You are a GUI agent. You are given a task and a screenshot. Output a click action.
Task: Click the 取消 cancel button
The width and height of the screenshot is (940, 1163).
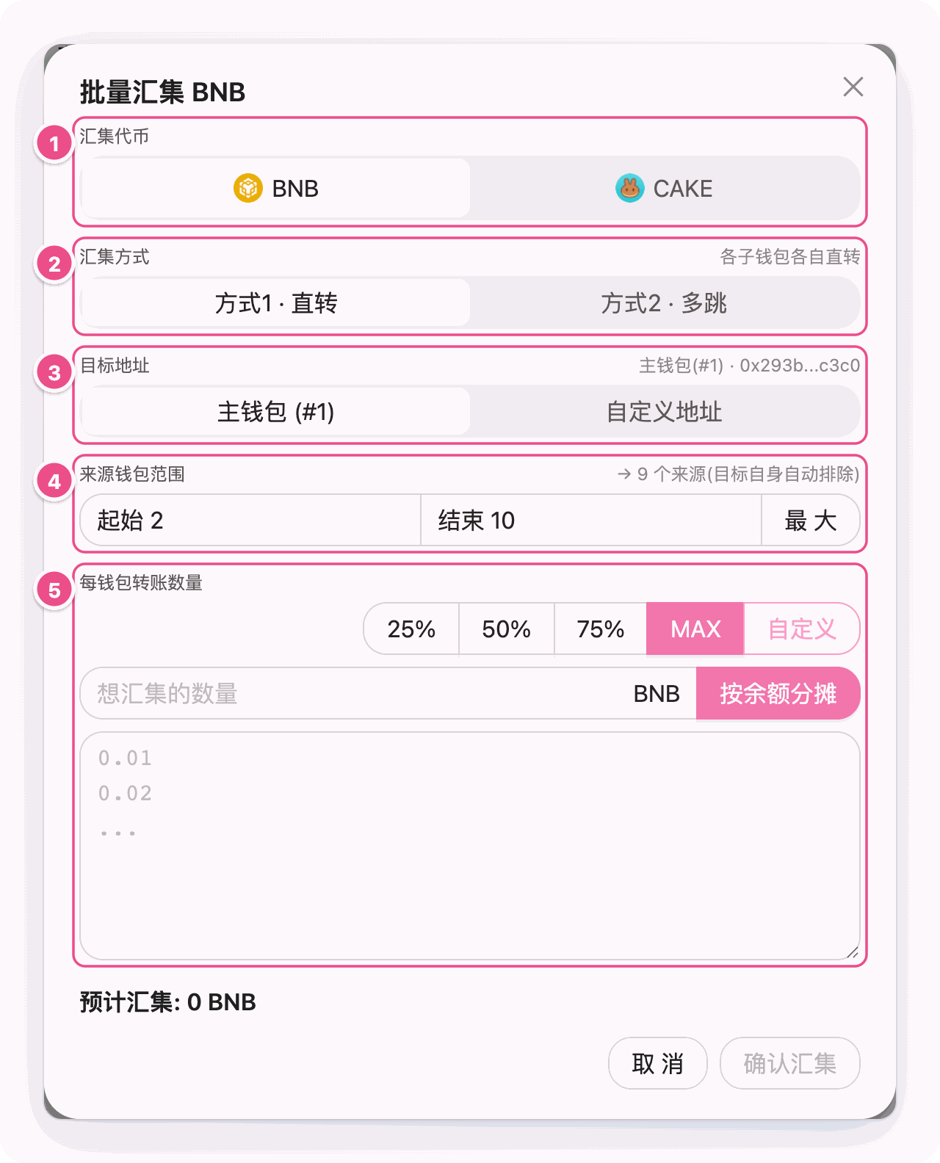tap(658, 1063)
